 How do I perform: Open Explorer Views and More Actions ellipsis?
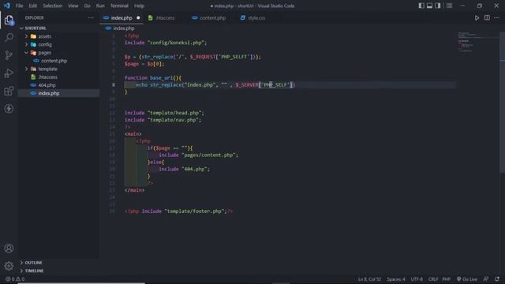(x=92, y=18)
